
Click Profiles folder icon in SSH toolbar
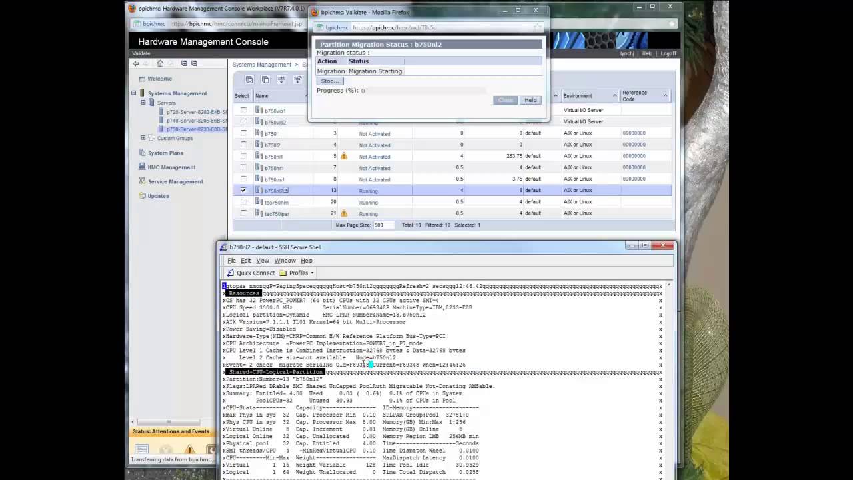point(283,273)
